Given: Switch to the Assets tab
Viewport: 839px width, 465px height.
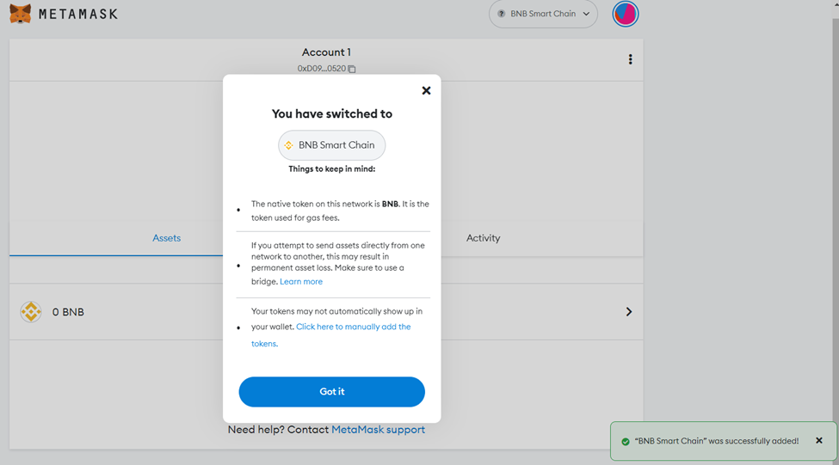Looking at the screenshot, I should click(x=166, y=238).
